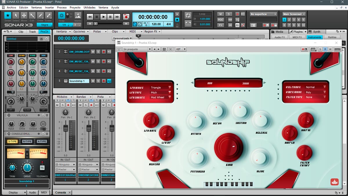The height and width of the screenshot is (196, 348).
Task: Open the Consola tab
Action: point(61,192)
